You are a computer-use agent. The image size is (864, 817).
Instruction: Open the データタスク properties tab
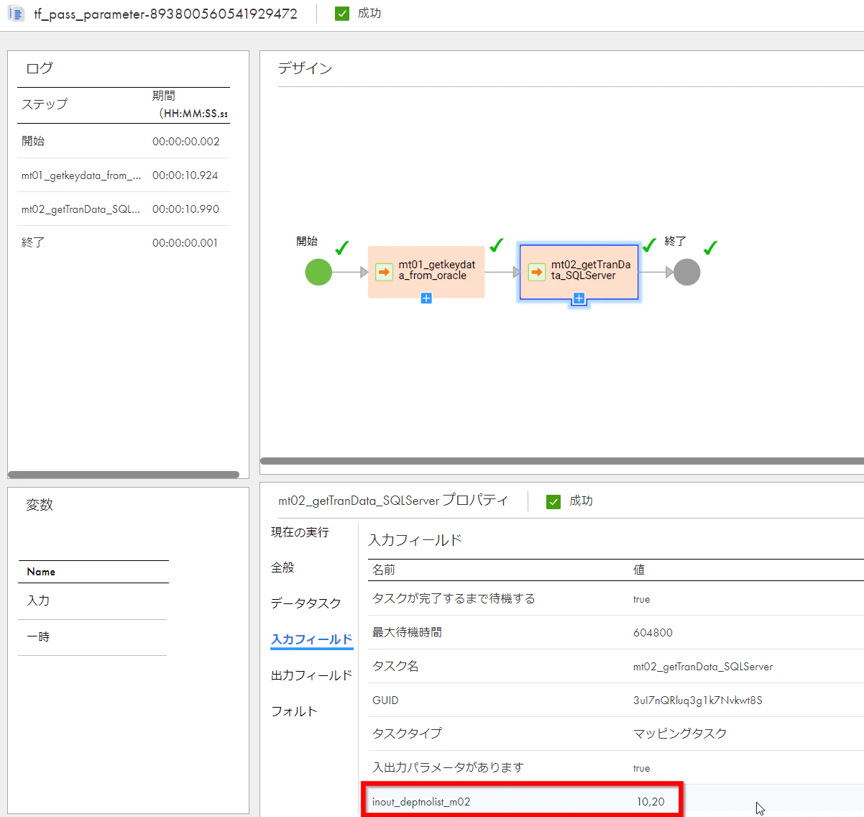point(305,603)
